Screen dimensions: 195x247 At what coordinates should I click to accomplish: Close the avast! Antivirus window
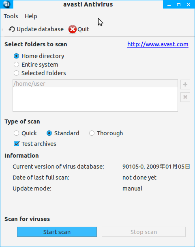pyautogui.click(x=189, y=5)
